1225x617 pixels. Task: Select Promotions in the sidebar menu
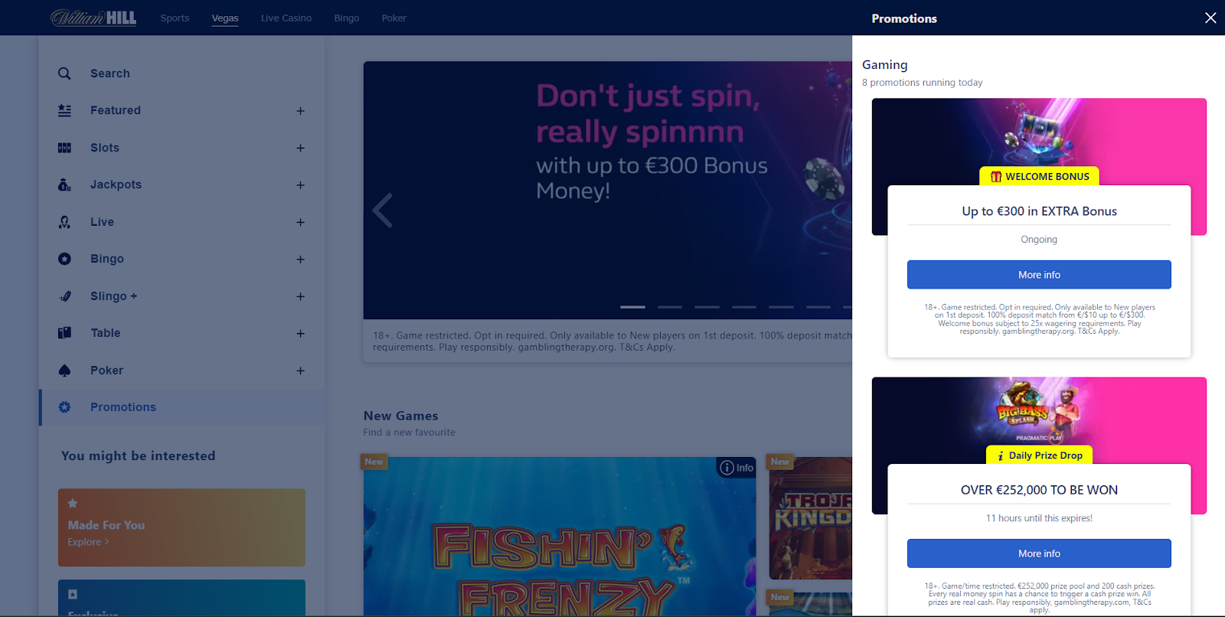182,407
